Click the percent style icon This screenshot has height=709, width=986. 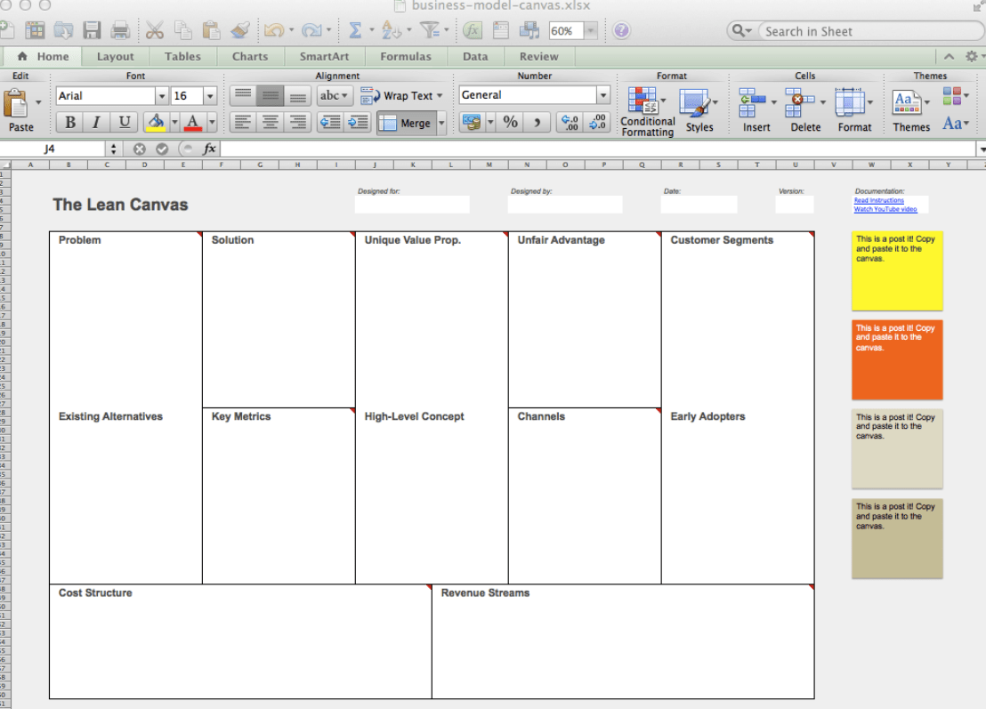(x=510, y=123)
